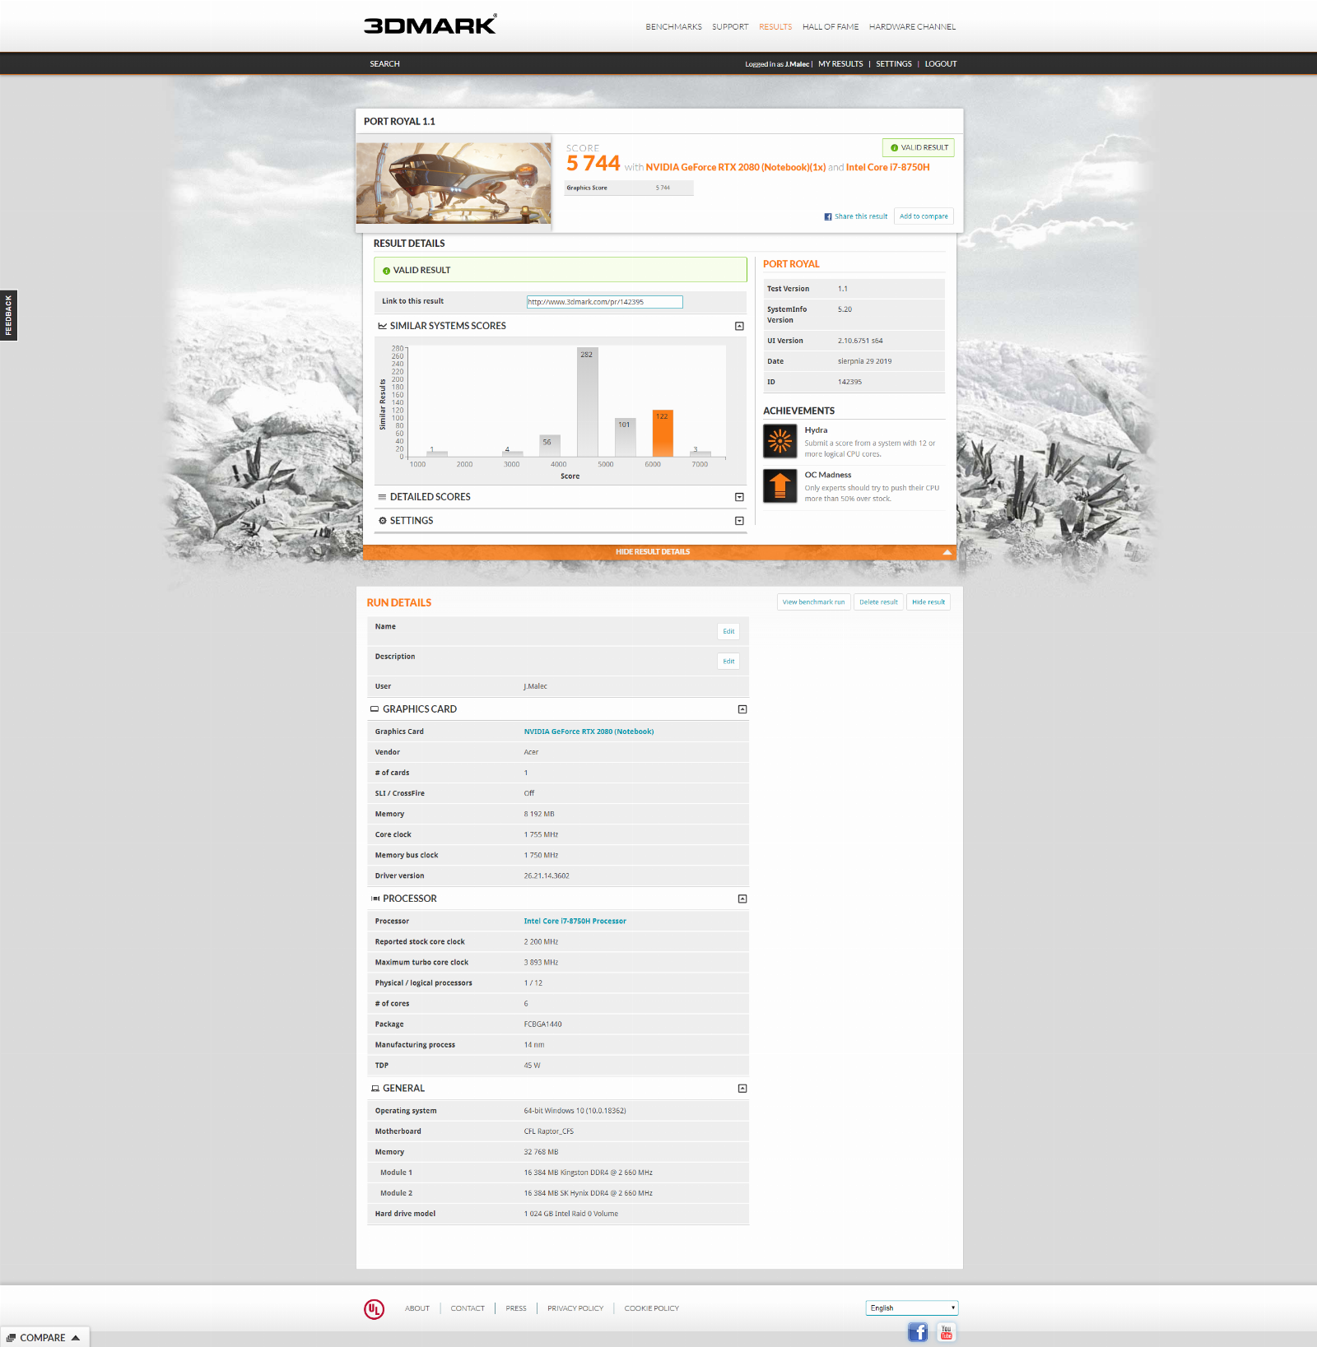This screenshot has width=1317, height=1347.
Task: Open the Benchmarks menu
Action: click(x=673, y=27)
